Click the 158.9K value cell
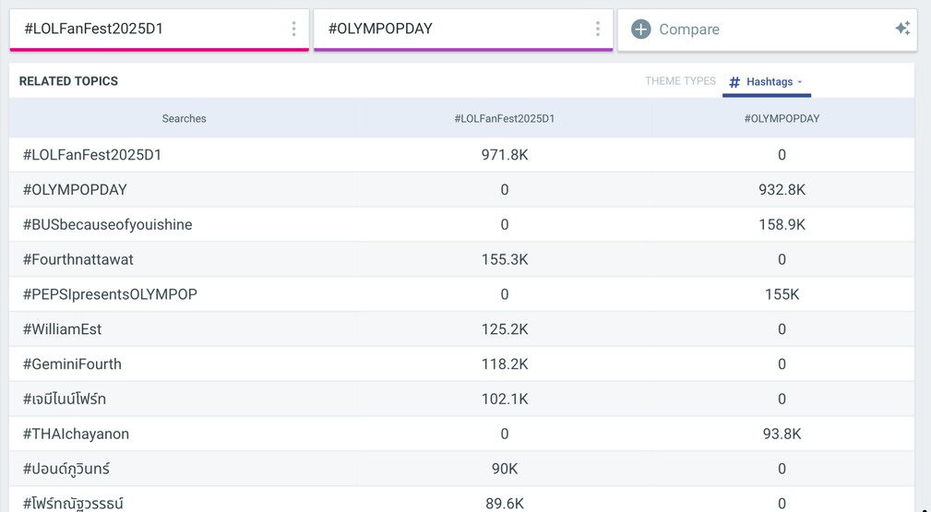Viewport: 931px width, 512px height. (782, 224)
